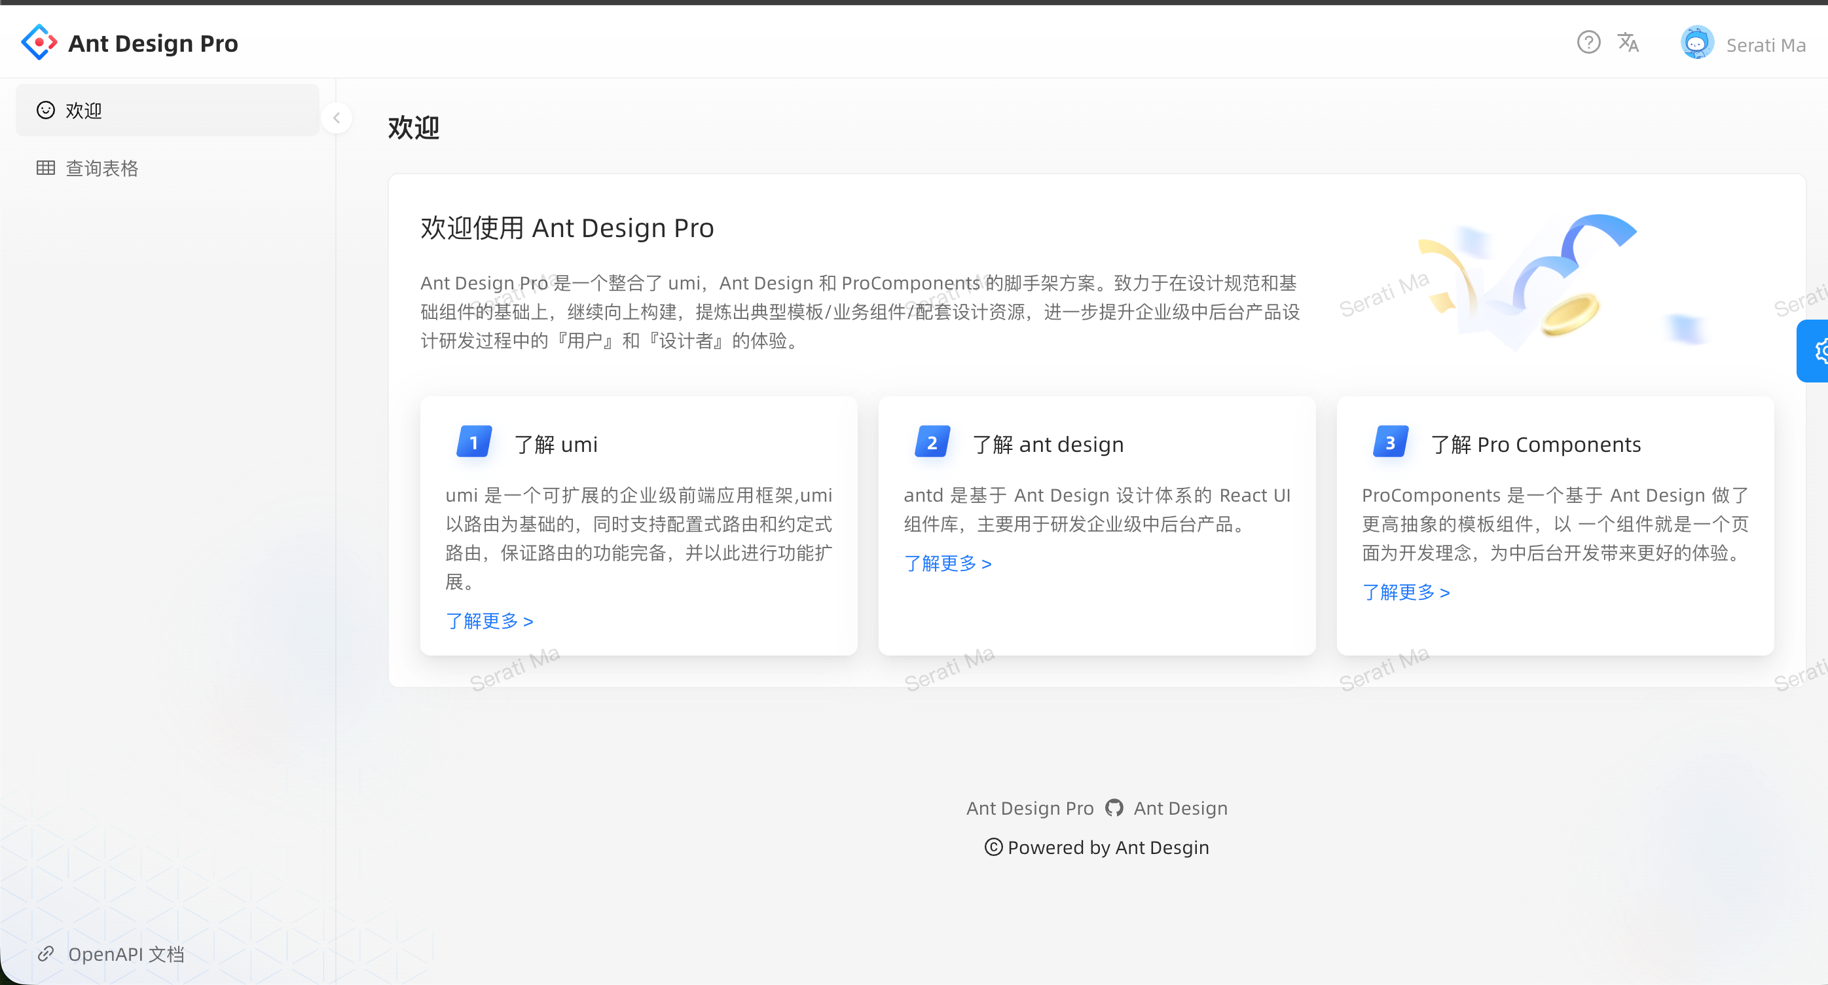Click the Ant Design Pro logo icon
The width and height of the screenshot is (1828, 985).
(39, 43)
